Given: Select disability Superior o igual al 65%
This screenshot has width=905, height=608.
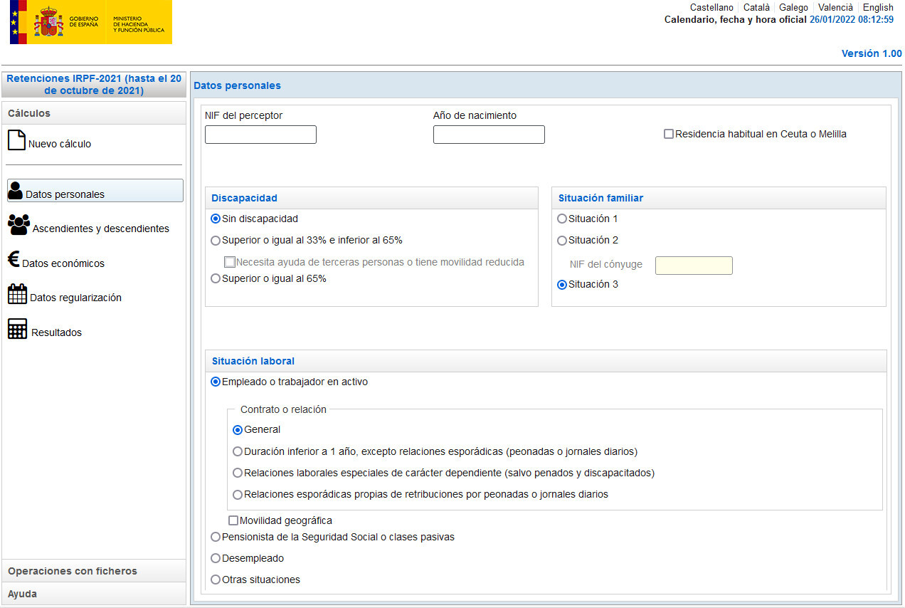Looking at the screenshot, I should (x=216, y=279).
